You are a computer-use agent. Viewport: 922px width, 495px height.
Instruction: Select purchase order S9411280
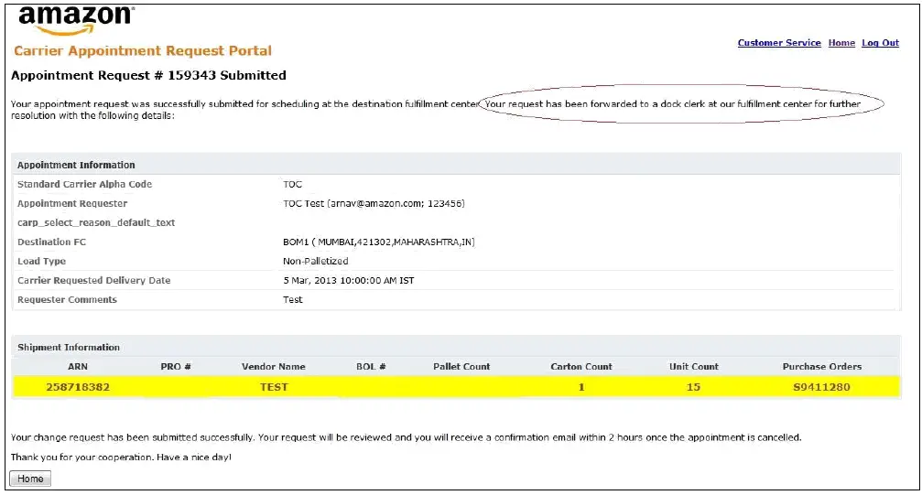coord(821,387)
